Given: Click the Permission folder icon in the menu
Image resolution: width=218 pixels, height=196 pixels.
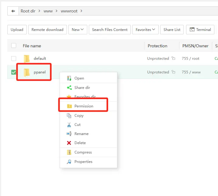Looking at the screenshot, I should pyautogui.click(x=69, y=106).
